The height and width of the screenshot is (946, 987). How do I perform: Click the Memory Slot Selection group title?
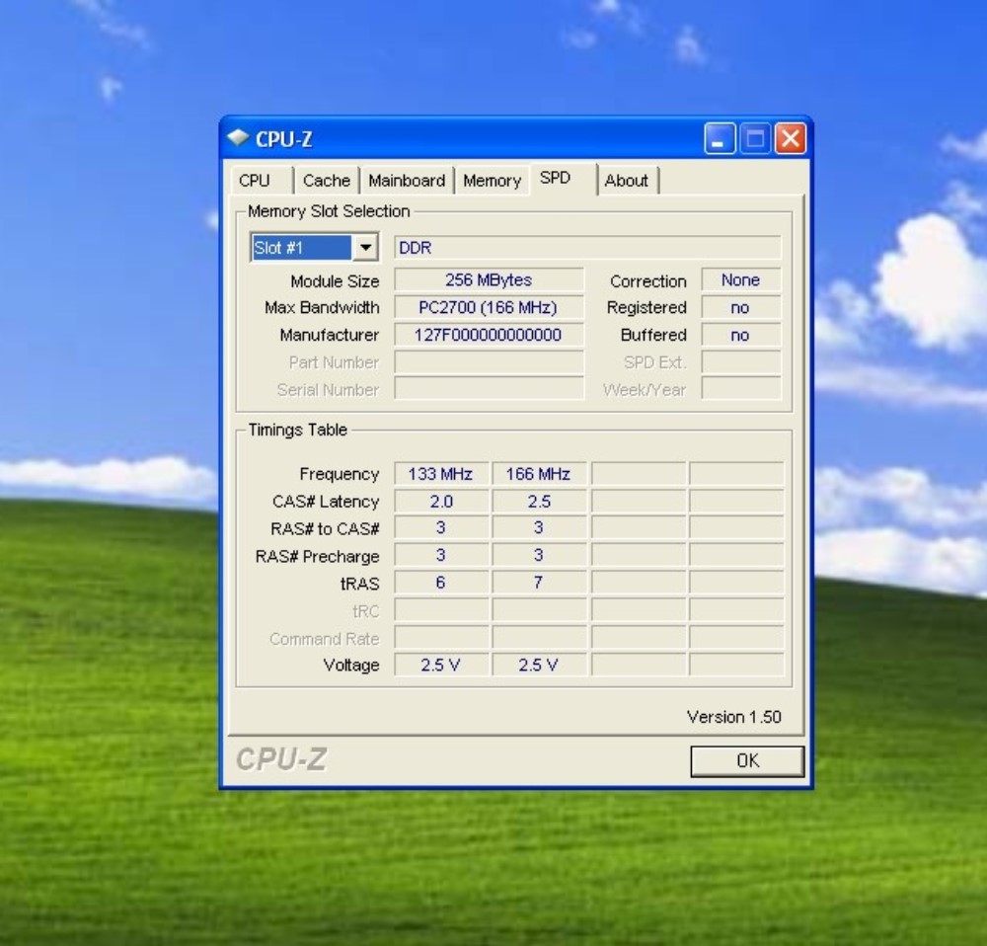point(329,211)
